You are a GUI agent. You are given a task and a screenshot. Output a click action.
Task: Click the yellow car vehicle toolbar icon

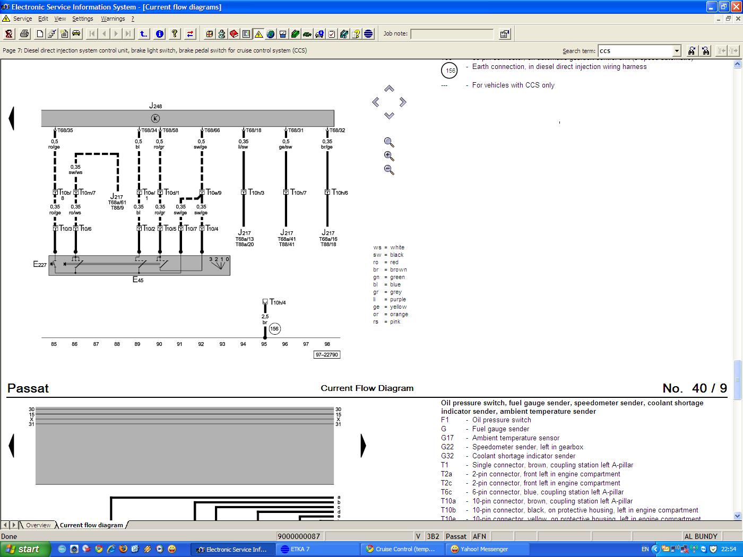click(76, 34)
